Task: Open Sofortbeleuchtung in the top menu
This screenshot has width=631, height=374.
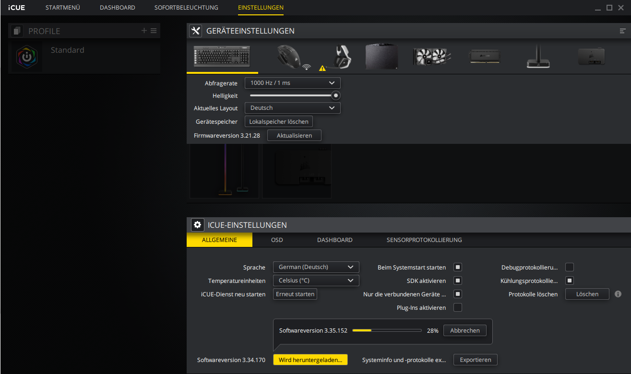Action: point(186,8)
